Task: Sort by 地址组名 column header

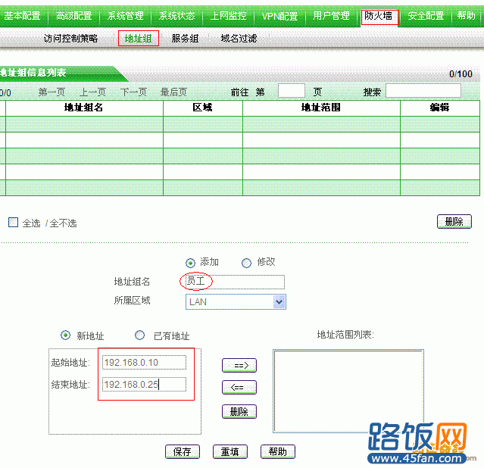Action: coord(84,108)
